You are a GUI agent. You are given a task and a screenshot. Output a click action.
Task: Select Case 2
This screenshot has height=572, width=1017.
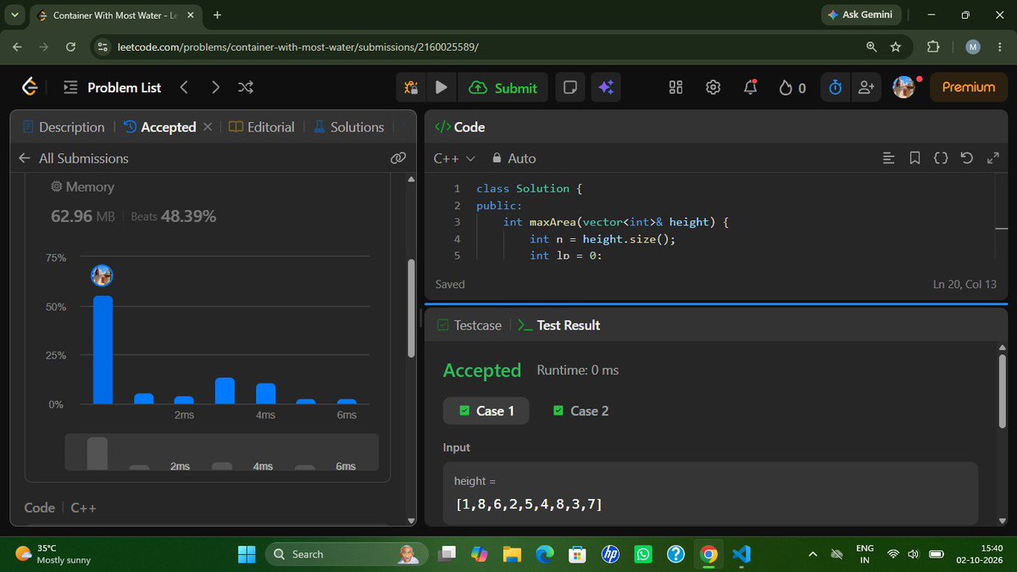click(581, 411)
